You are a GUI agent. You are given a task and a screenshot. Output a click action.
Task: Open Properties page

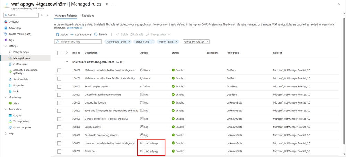click(19, 85)
